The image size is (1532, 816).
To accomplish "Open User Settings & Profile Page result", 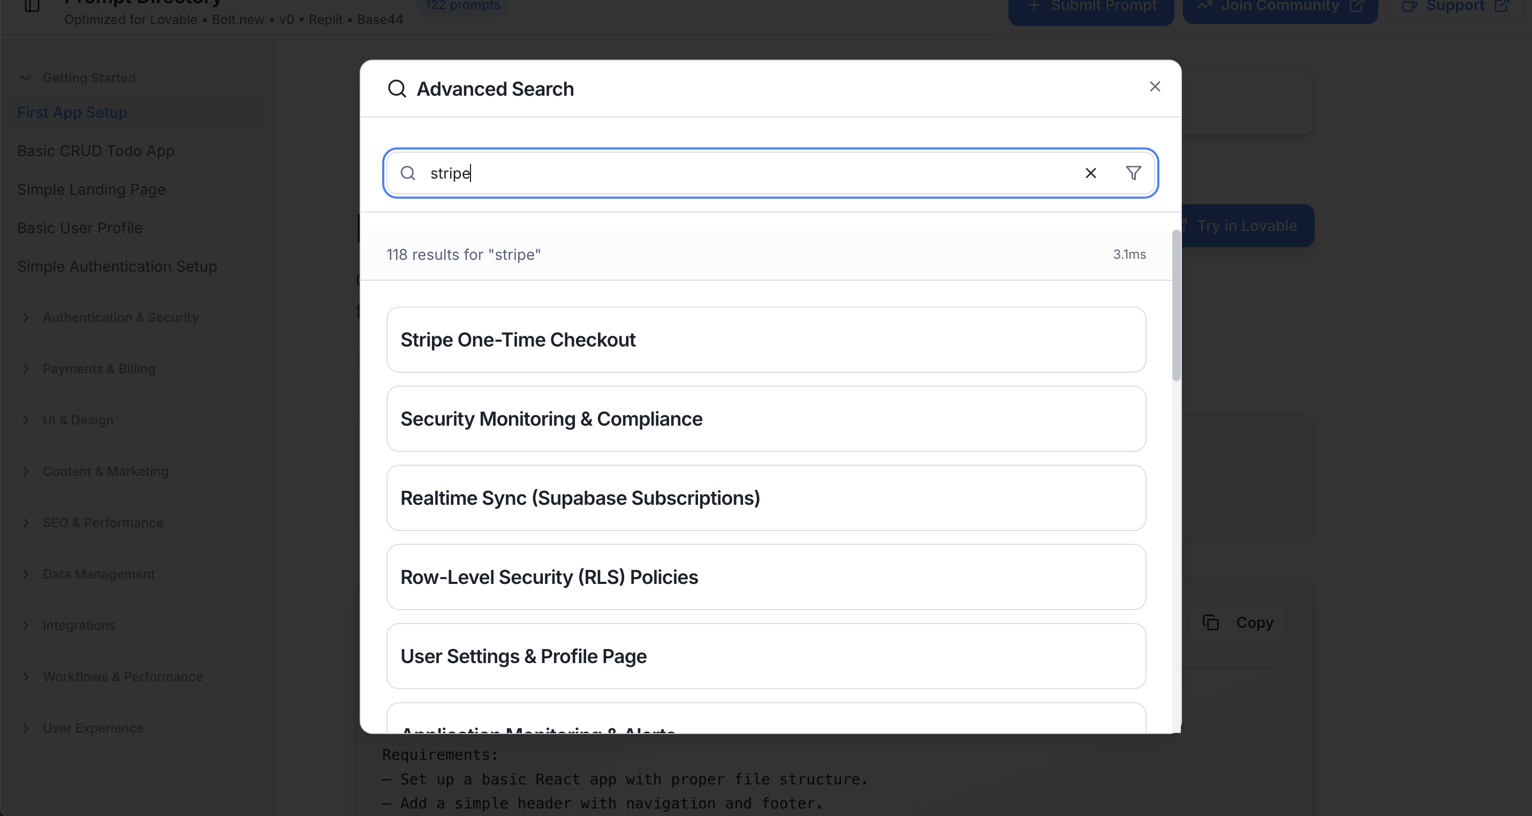I will coord(766,656).
